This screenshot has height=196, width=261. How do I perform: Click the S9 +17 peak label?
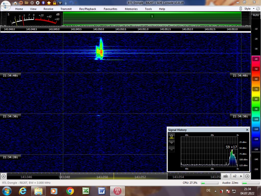[x=231, y=147]
